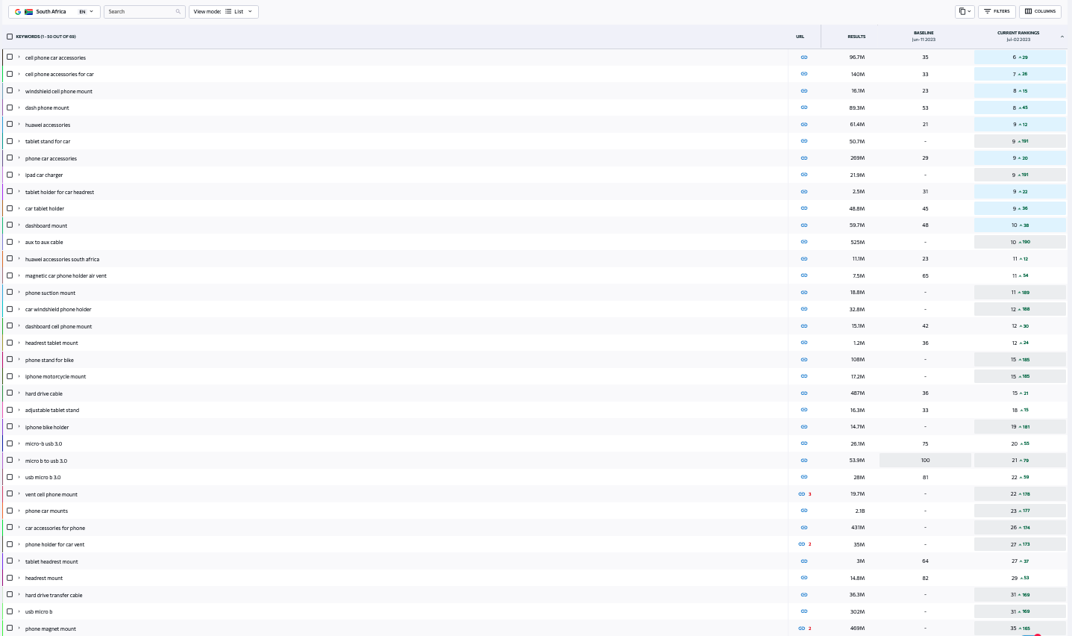The height and width of the screenshot is (636, 1072).
Task: Click the search magnifier icon
Action: (178, 12)
